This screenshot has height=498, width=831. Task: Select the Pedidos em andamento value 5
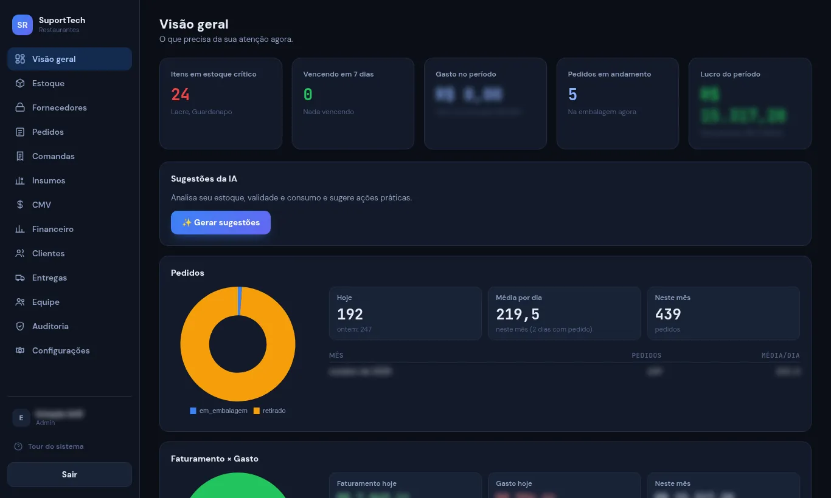tap(572, 94)
